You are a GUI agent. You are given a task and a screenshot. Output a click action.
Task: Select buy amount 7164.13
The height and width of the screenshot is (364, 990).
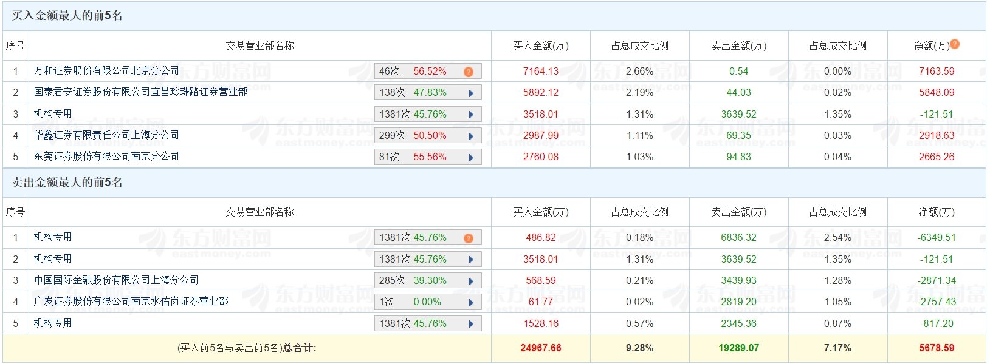(540, 72)
